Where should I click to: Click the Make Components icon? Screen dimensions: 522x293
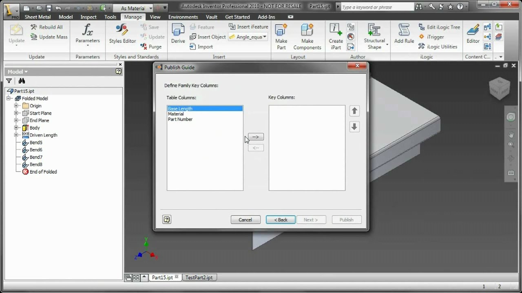click(307, 31)
